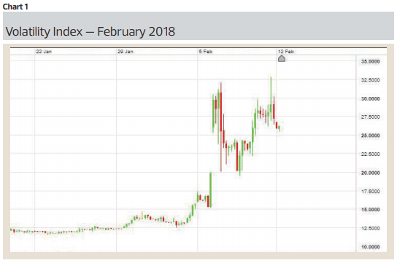Click the long green candle rising to 20
Image resolution: width=397 pixels, height=263 pixels.
[211, 190]
